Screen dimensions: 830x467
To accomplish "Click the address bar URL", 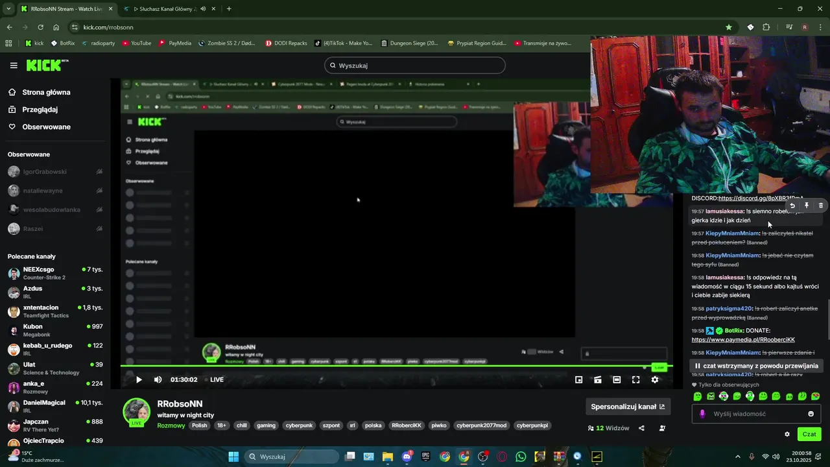I will coord(108,27).
